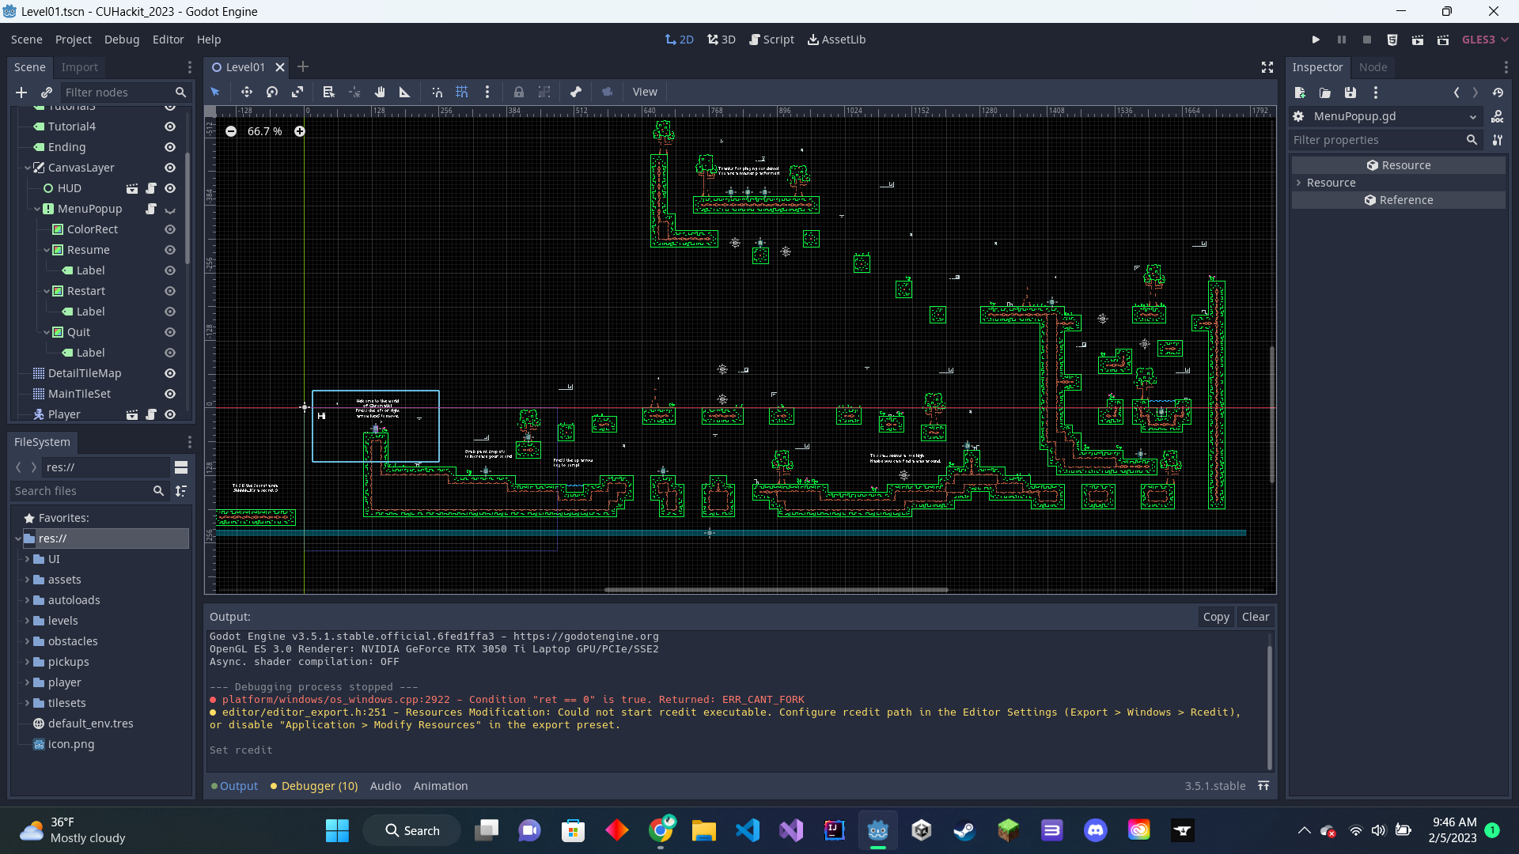The image size is (1519, 854).
Task: Click Play Project button
Action: [x=1316, y=40]
